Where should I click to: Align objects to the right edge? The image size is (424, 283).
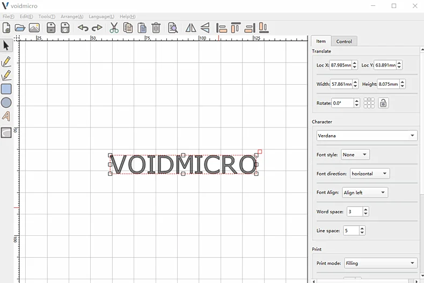point(250,28)
